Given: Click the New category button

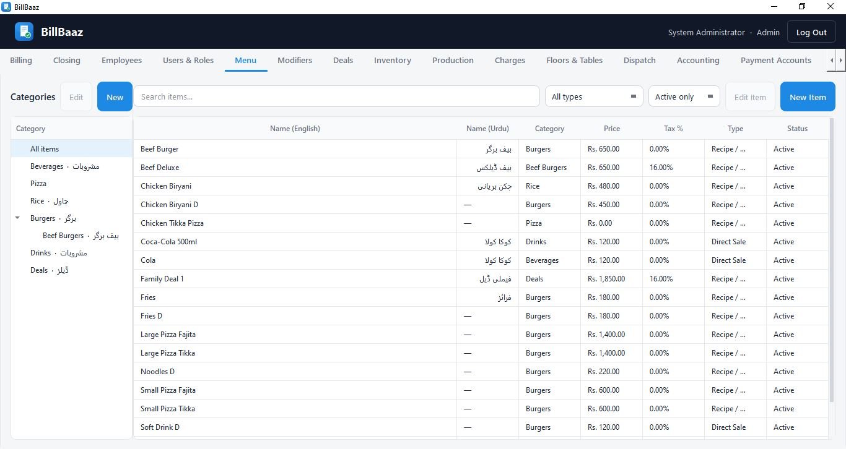Looking at the screenshot, I should pos(115,96).
